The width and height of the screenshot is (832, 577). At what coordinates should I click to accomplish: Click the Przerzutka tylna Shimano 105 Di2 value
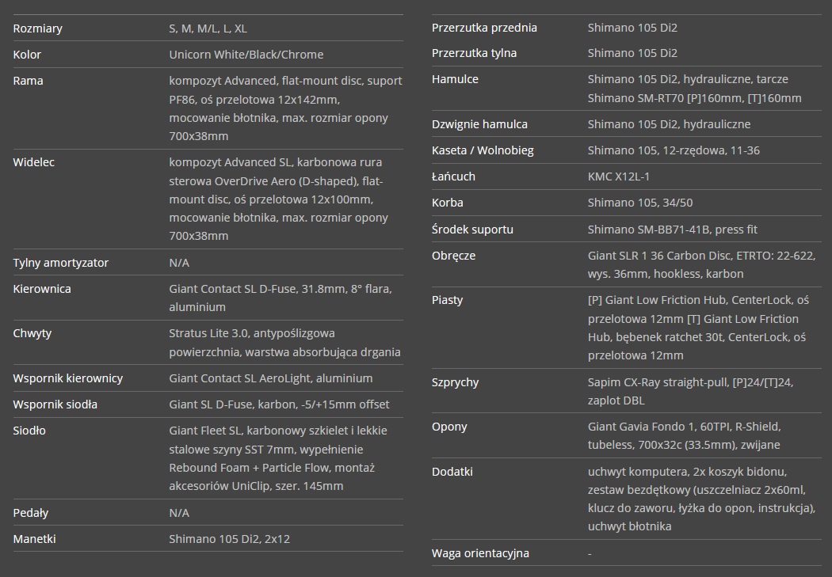coord(632,53)
